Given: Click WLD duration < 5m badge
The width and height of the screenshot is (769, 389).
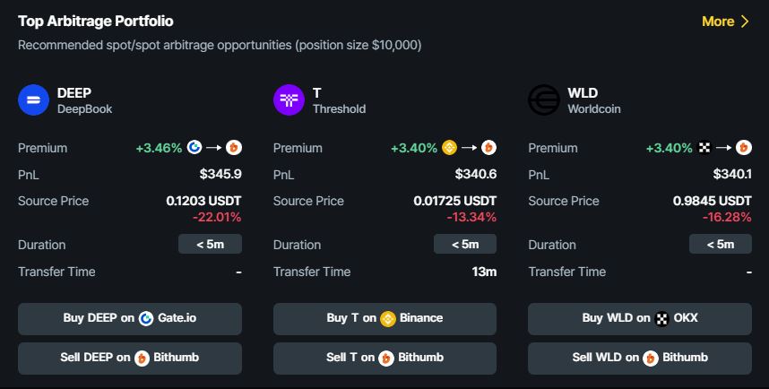Looking at the screenshot, I should coord(721,244).
